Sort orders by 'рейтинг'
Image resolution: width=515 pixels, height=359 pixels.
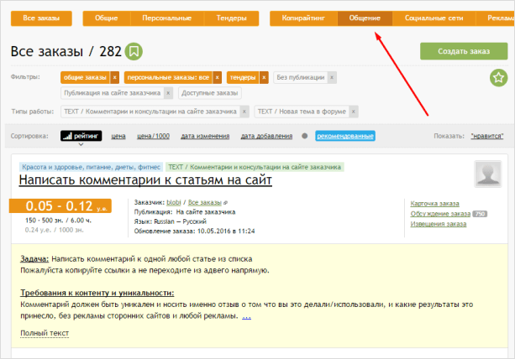pyautogui.click(x=81, y=135)
